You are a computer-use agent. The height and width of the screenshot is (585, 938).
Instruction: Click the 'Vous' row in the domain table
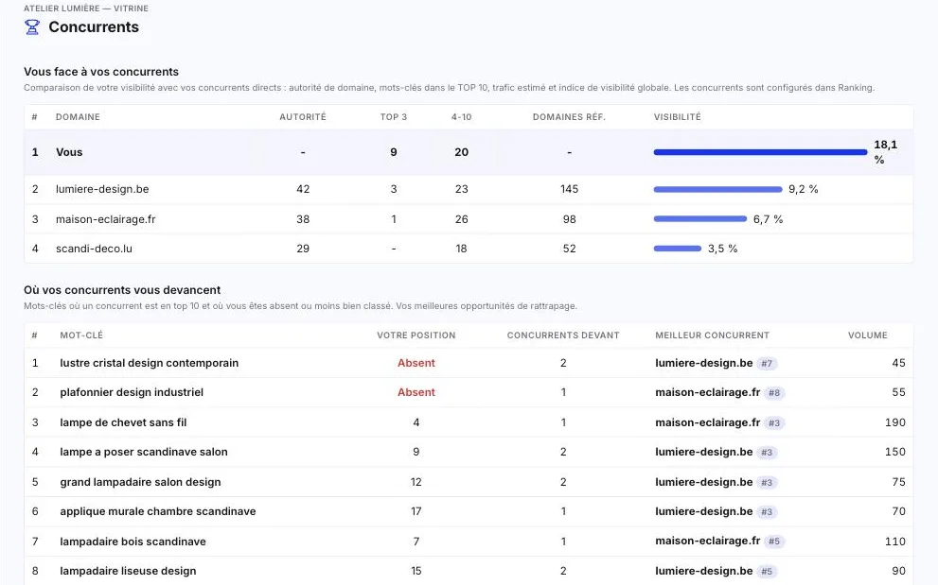click(469, 152)
